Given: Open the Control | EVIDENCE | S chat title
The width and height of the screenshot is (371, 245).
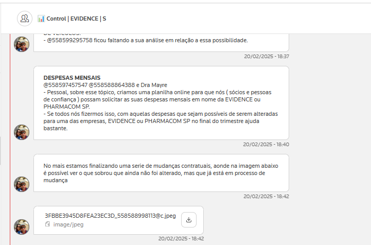Looking at the screenshot, I should coord(76,19).
